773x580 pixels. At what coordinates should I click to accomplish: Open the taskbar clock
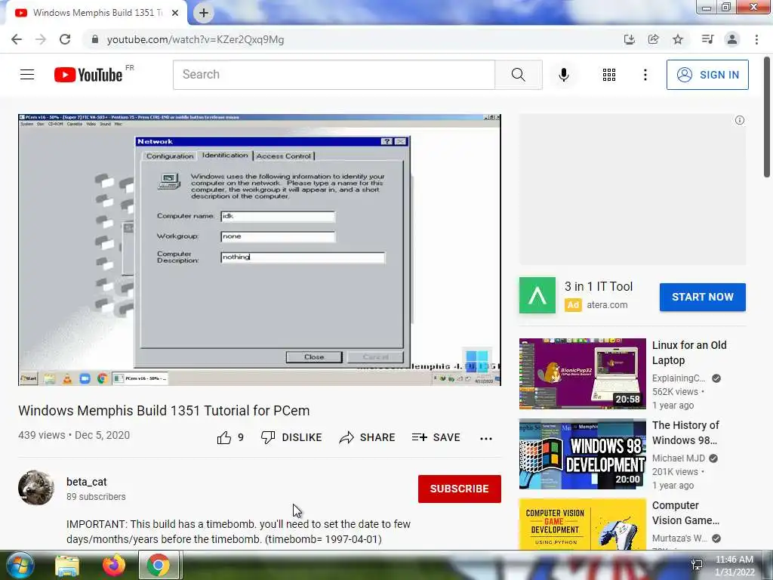[735, 566]
